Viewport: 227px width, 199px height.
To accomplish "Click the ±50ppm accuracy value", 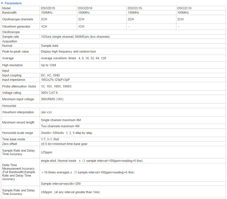I will click(x=70, y=192).
